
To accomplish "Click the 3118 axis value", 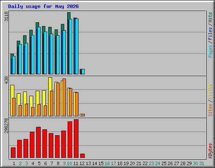I will [x=6, y=16].
